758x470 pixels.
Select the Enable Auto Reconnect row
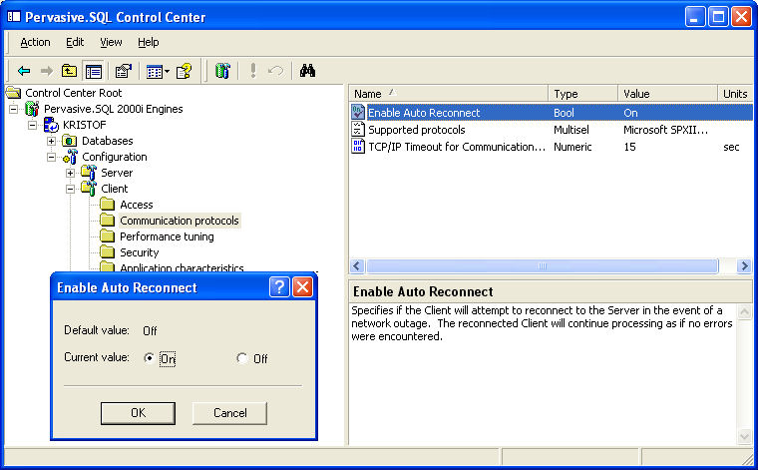click(552, 113)
